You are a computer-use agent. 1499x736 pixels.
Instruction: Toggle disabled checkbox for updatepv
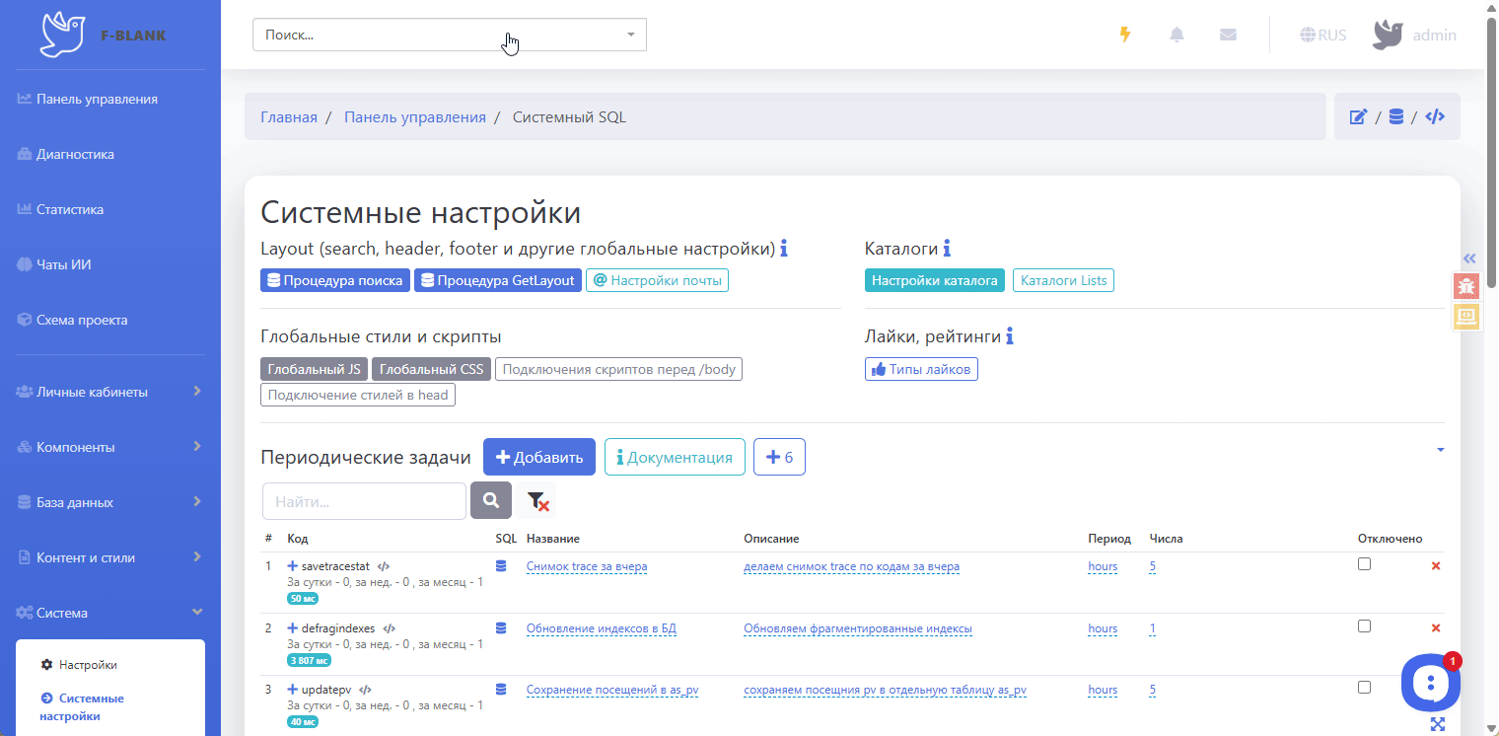pyautogui.click(x=1364, y=688)
